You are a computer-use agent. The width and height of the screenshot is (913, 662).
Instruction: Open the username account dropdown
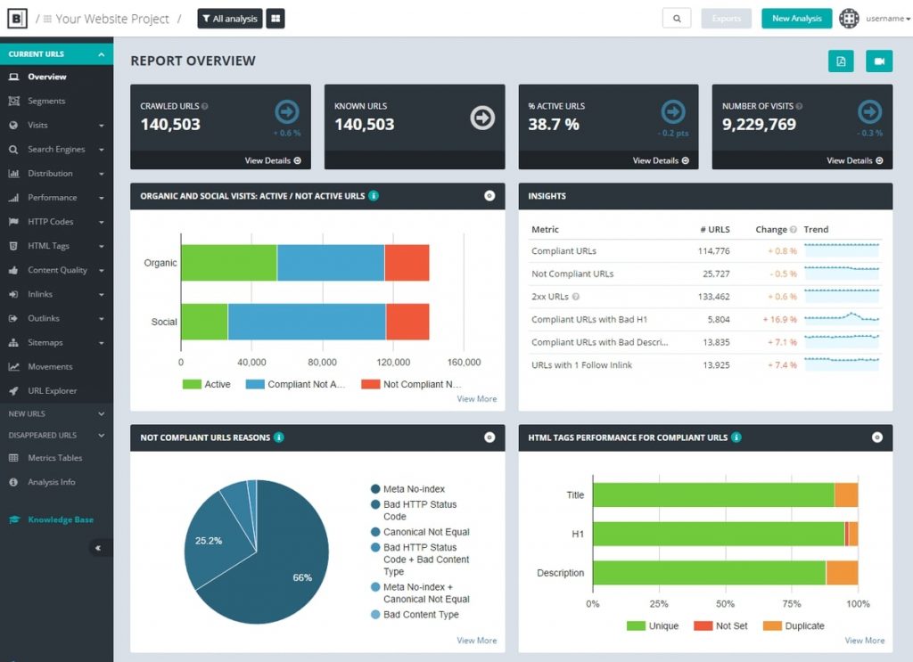888,19
